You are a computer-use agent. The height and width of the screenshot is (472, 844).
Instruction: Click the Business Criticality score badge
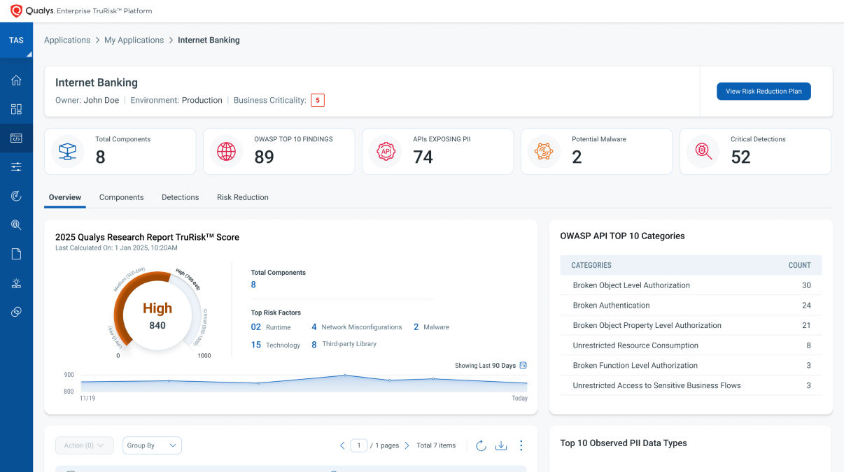pos(317,100)
